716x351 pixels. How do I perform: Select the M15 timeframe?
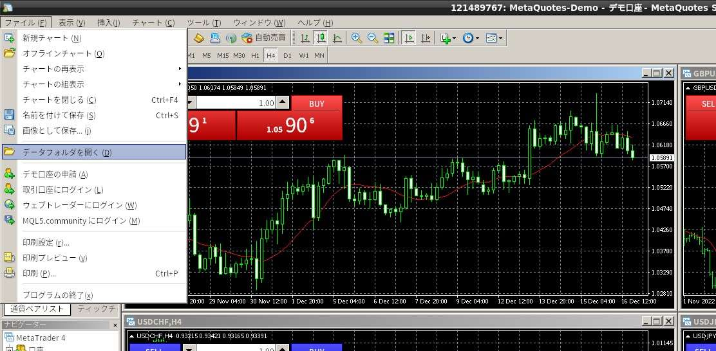(x=223, y=56)
